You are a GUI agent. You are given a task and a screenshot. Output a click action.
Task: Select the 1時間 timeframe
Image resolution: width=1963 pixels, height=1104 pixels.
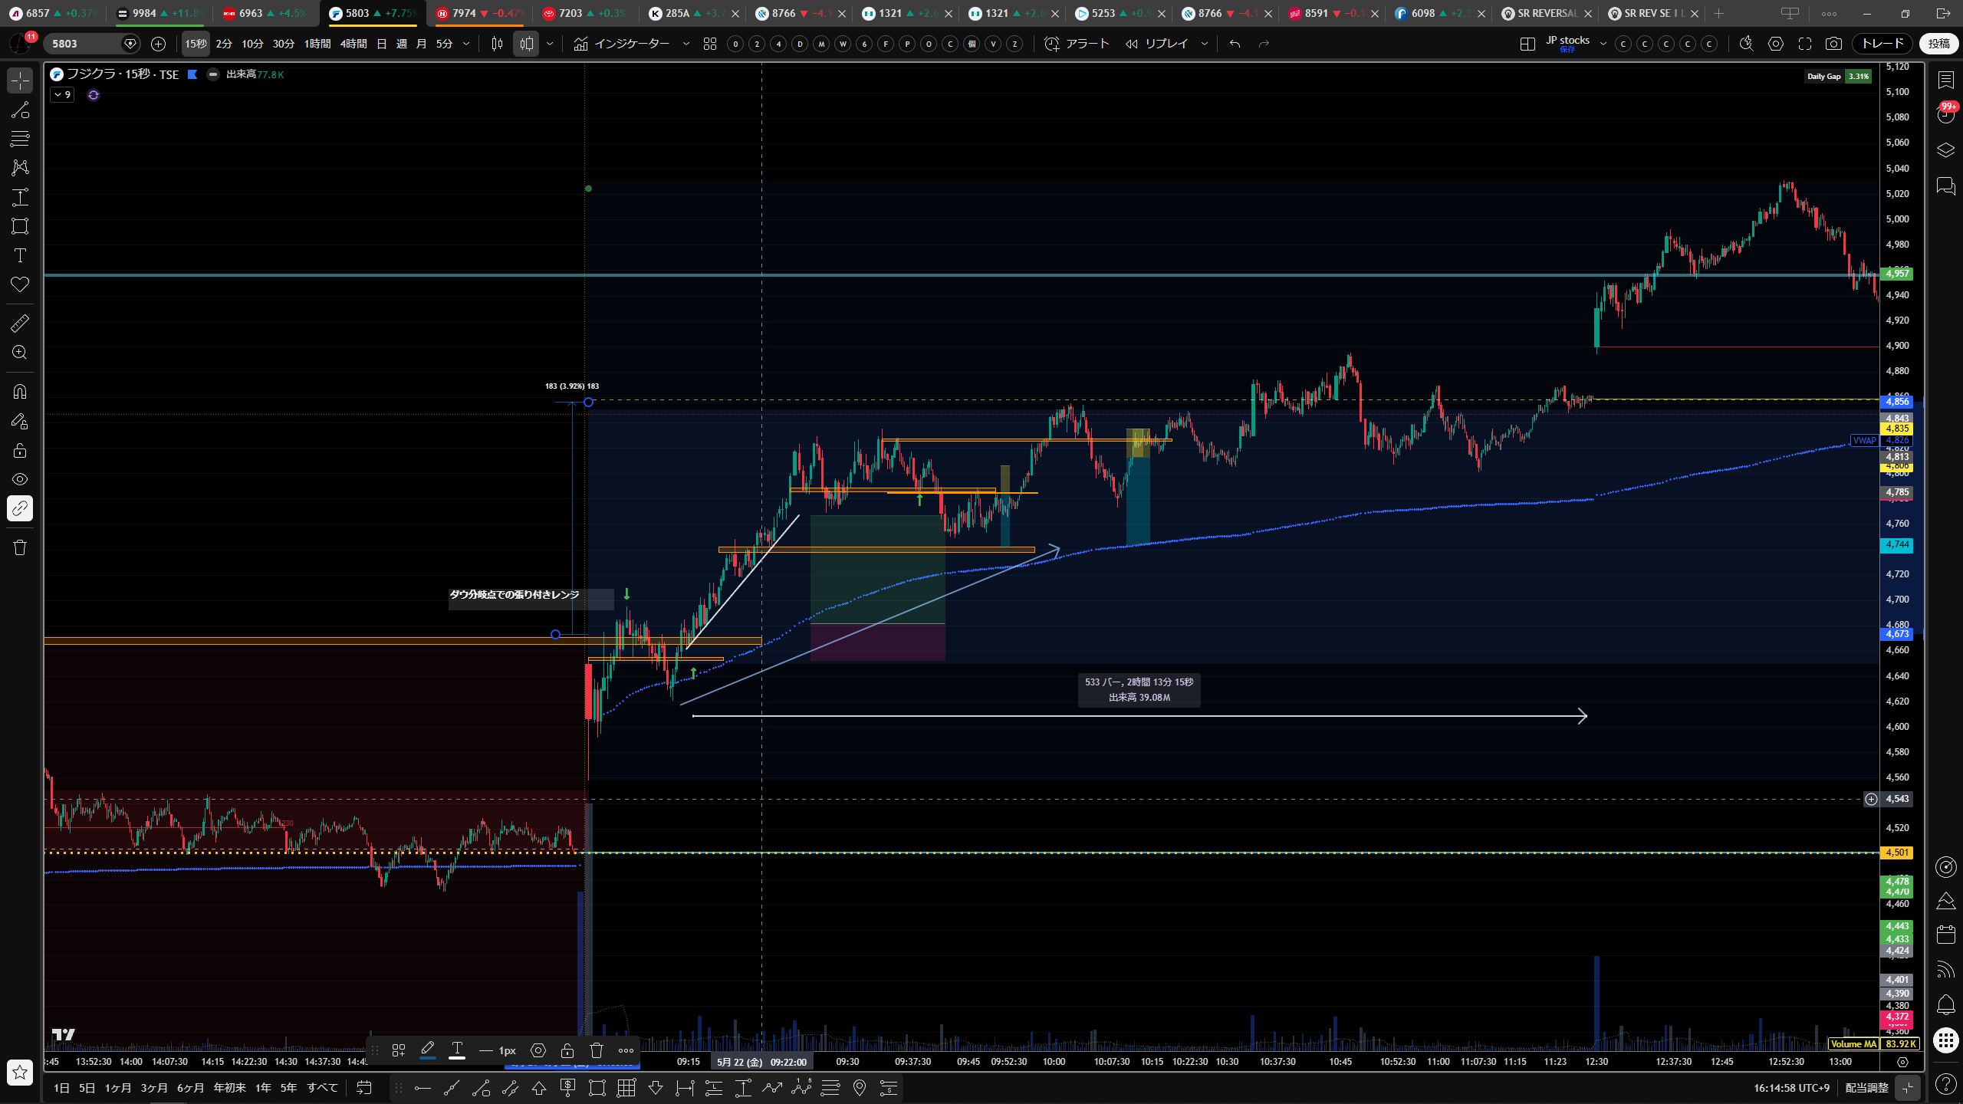click(317, 44)
